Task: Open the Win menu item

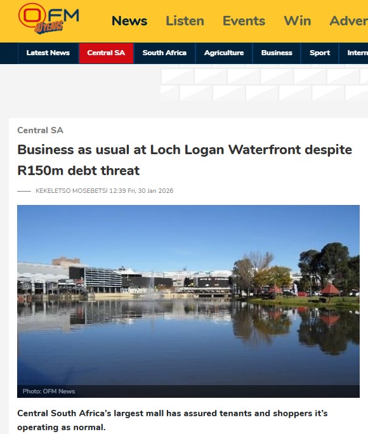Action: 298,21
